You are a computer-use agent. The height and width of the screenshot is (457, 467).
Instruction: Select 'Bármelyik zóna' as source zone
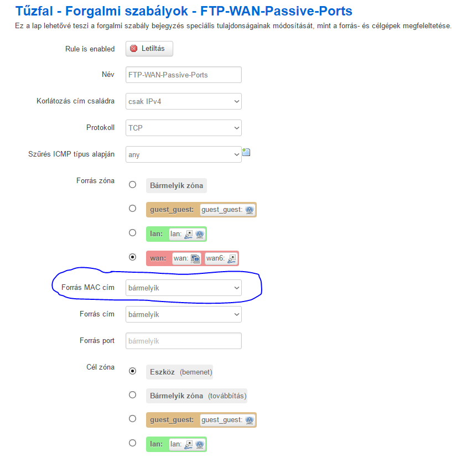click(133, 185)
